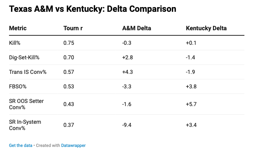Click A&M Delta value -9.4
255x154 pixels.
pyautogui.click(x=127, y=125)
